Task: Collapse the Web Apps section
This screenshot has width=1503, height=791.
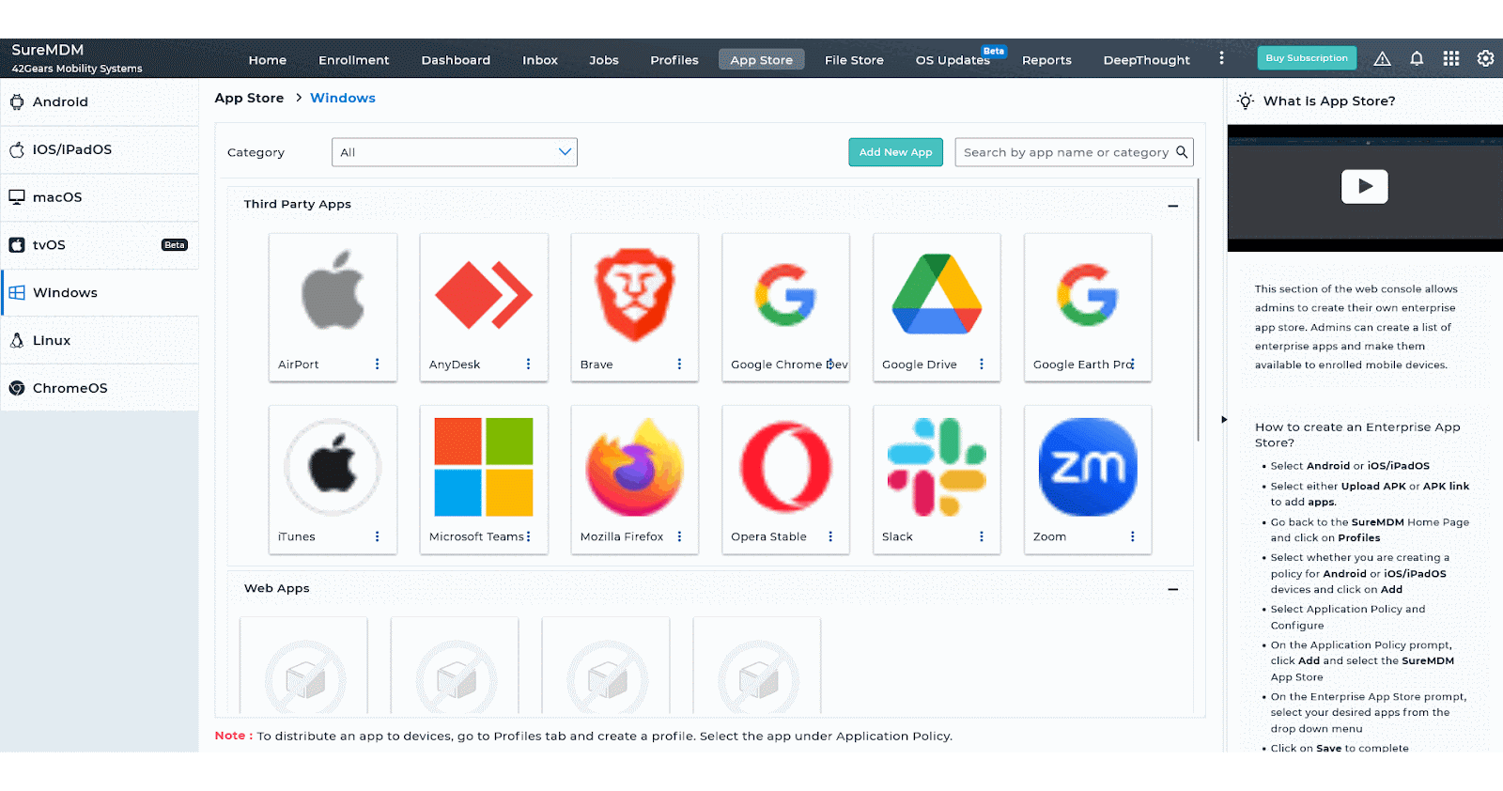Action: click(1173, 589)
